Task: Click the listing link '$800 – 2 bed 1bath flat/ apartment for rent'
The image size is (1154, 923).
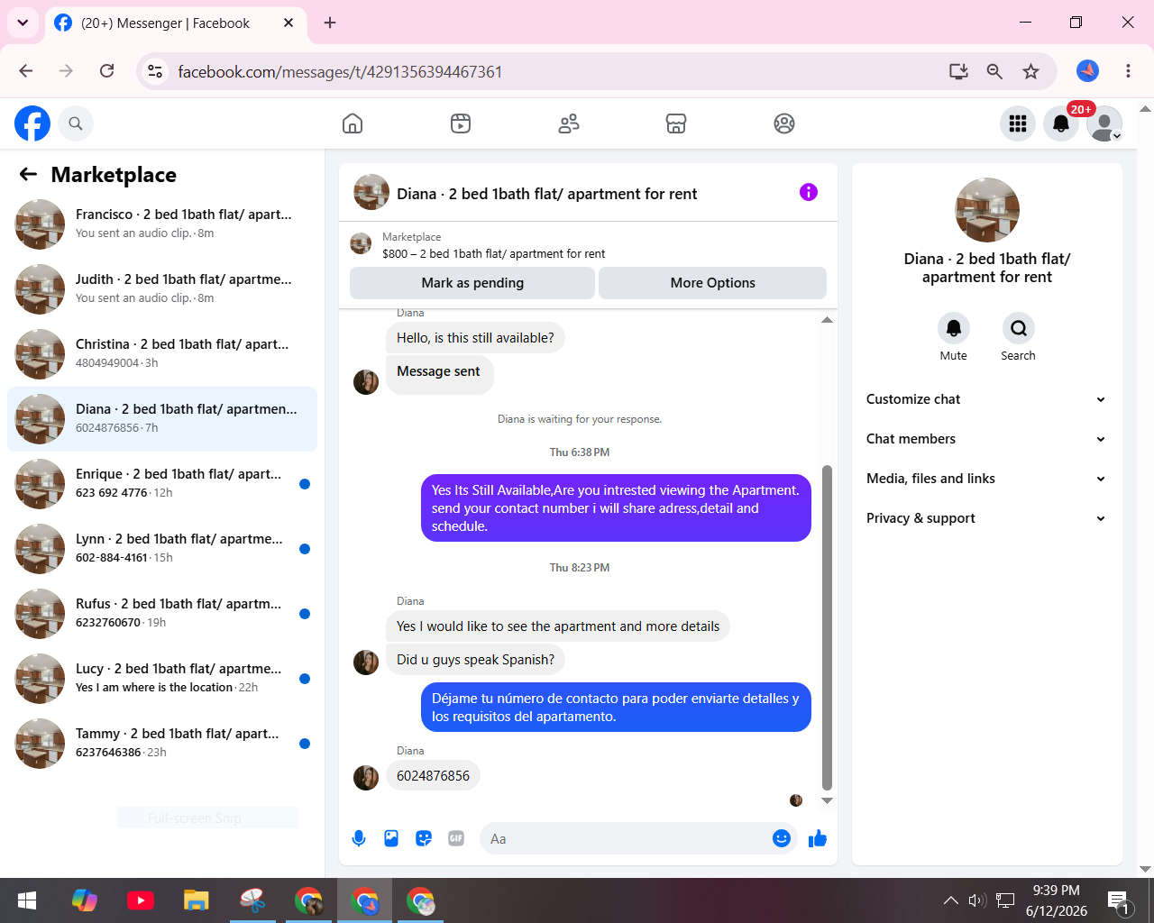Action: [x=494, y=254]
